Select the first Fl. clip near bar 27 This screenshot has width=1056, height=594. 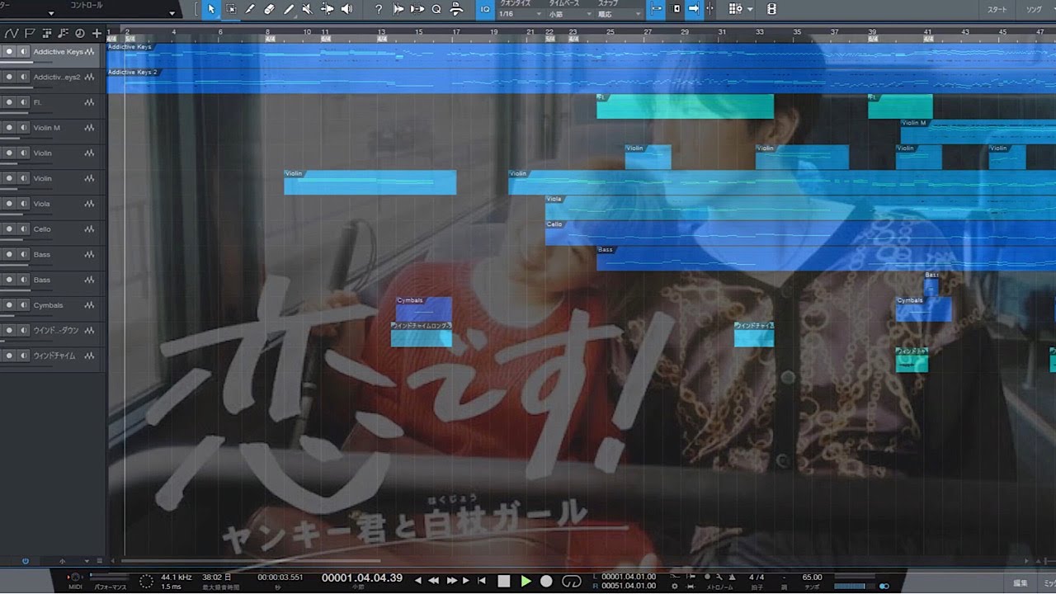tap(685, 106)
